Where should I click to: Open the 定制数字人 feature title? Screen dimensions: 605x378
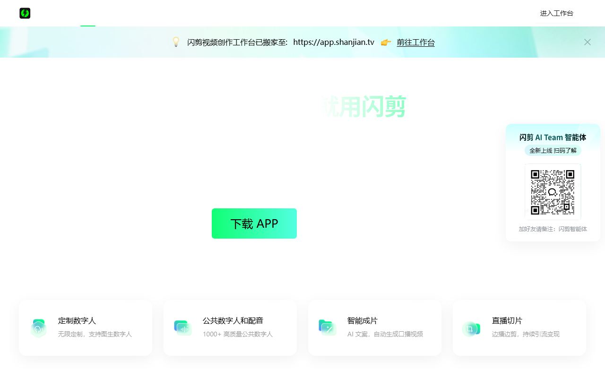pyautogui.click(x=77, y=320)
